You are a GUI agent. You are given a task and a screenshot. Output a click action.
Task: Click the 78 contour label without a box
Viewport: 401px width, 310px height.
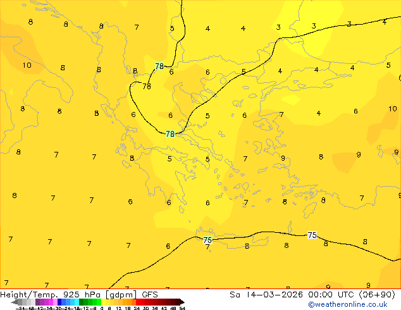pyautogui.click(x=147, y=87)
